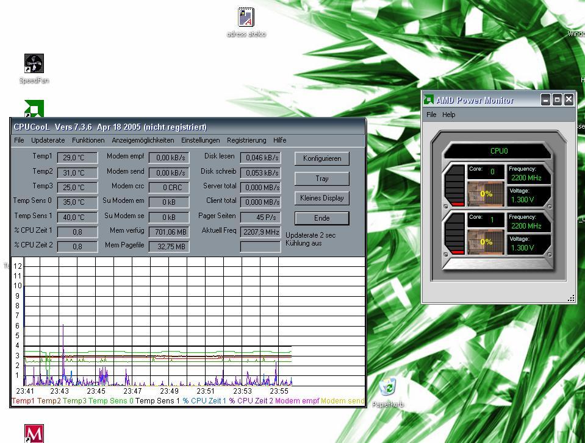Screen dimensions: 585x443
Task: Click the green AMD desktop shortcut icon
Action: point(34,108)
